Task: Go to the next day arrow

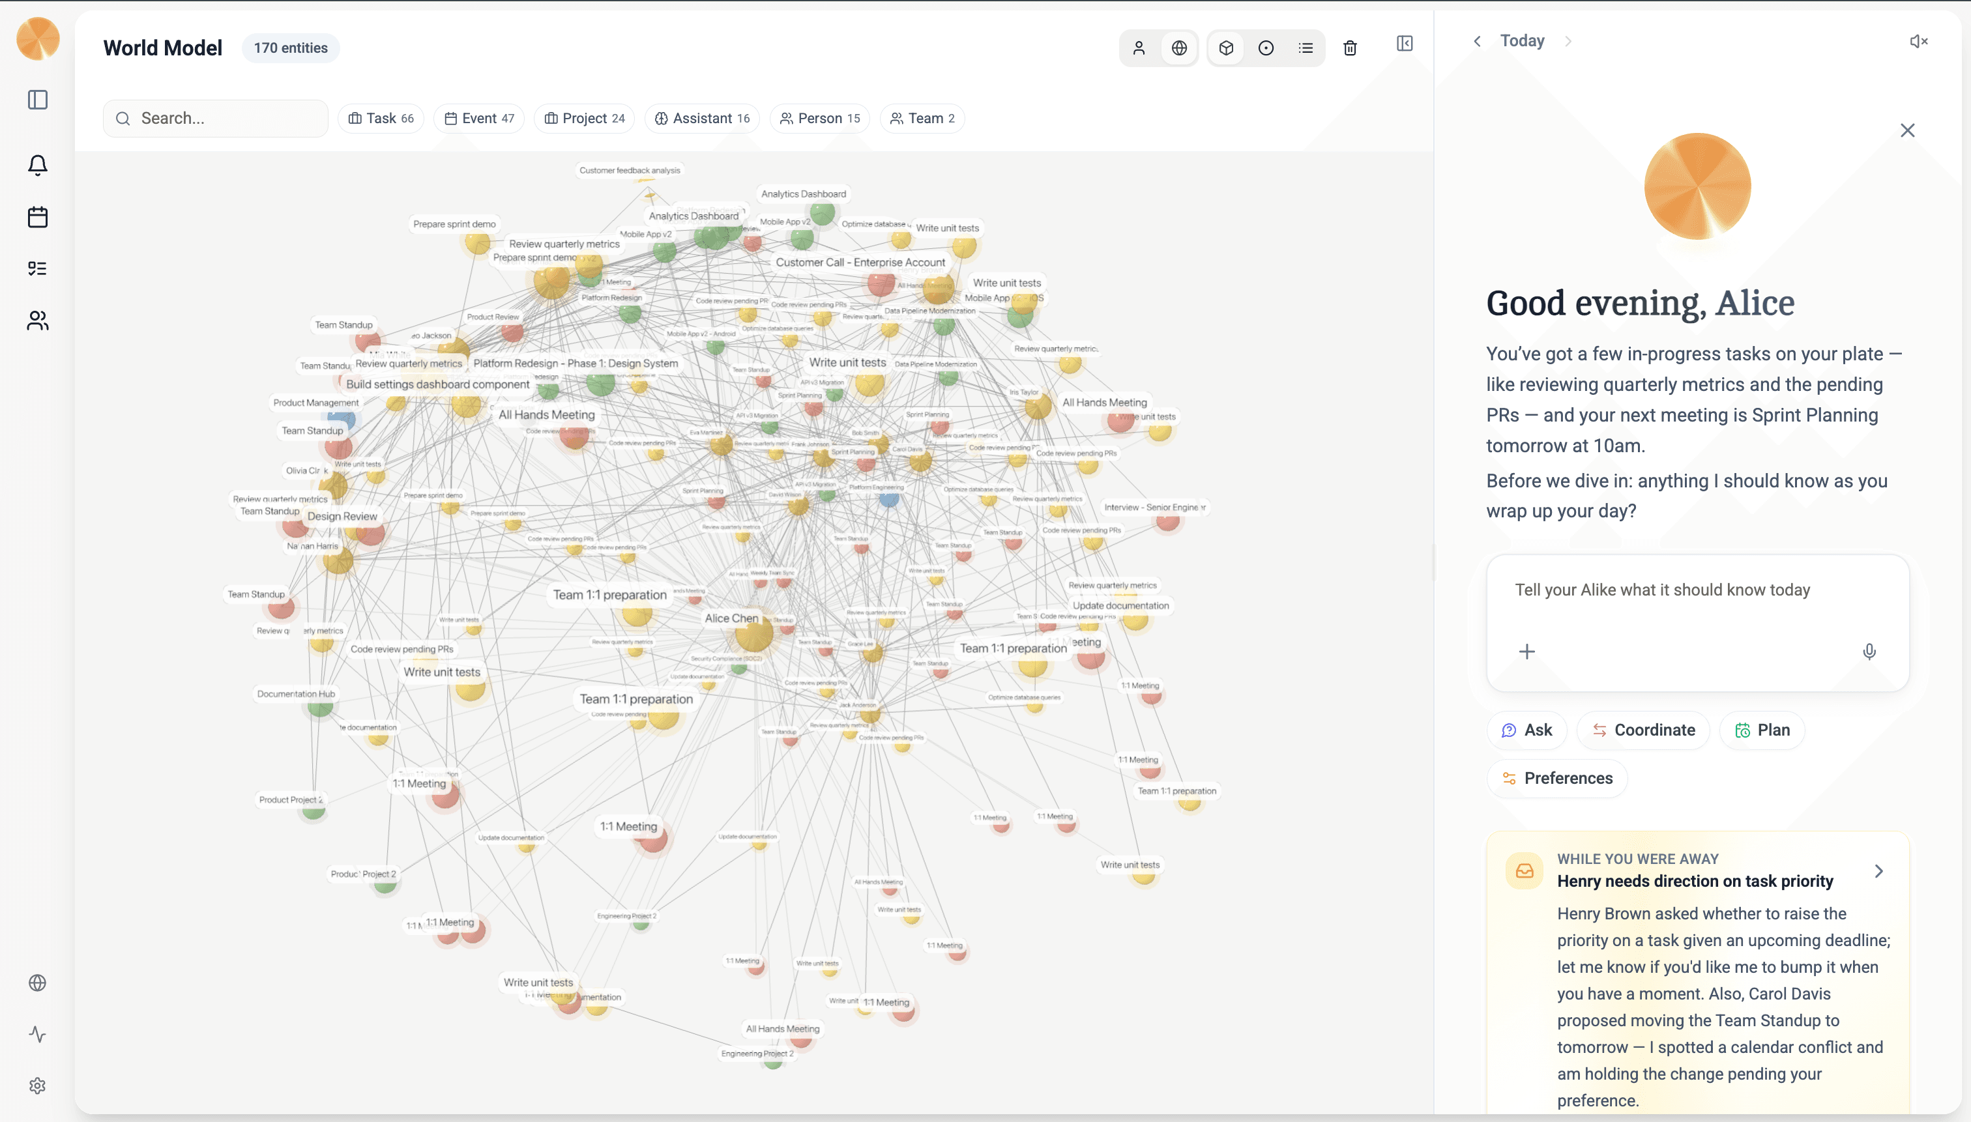Action: pos(1568,42)
